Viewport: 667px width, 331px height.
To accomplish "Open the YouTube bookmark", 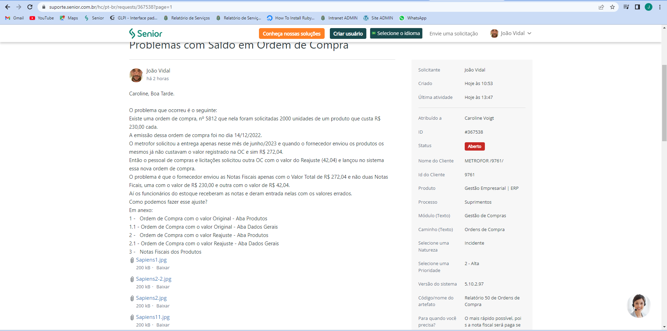I will pos(42,18).
